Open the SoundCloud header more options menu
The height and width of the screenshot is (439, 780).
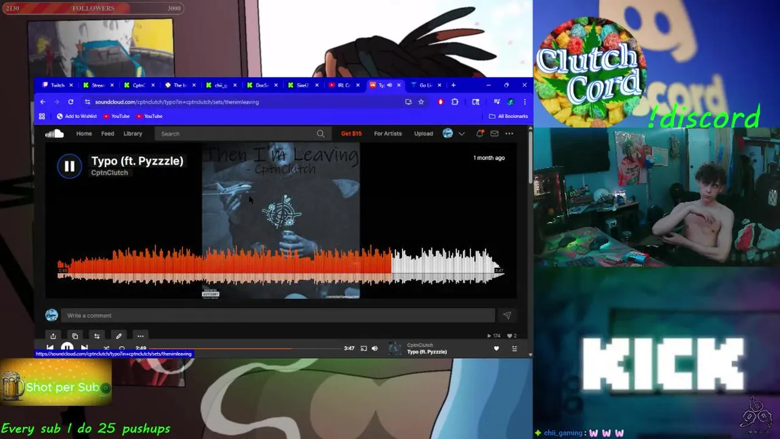[509, 134]
